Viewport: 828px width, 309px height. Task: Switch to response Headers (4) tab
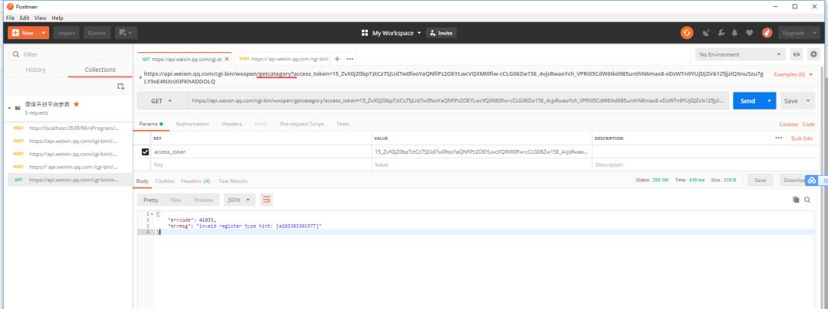pyautogui.click(x=195, y=181)
